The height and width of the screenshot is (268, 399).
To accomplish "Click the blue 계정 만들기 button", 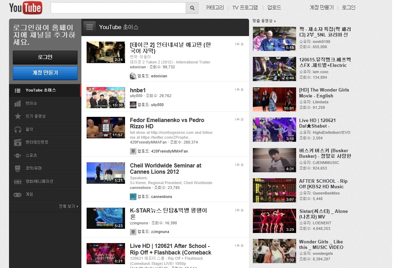I will (x=45, y=73).
